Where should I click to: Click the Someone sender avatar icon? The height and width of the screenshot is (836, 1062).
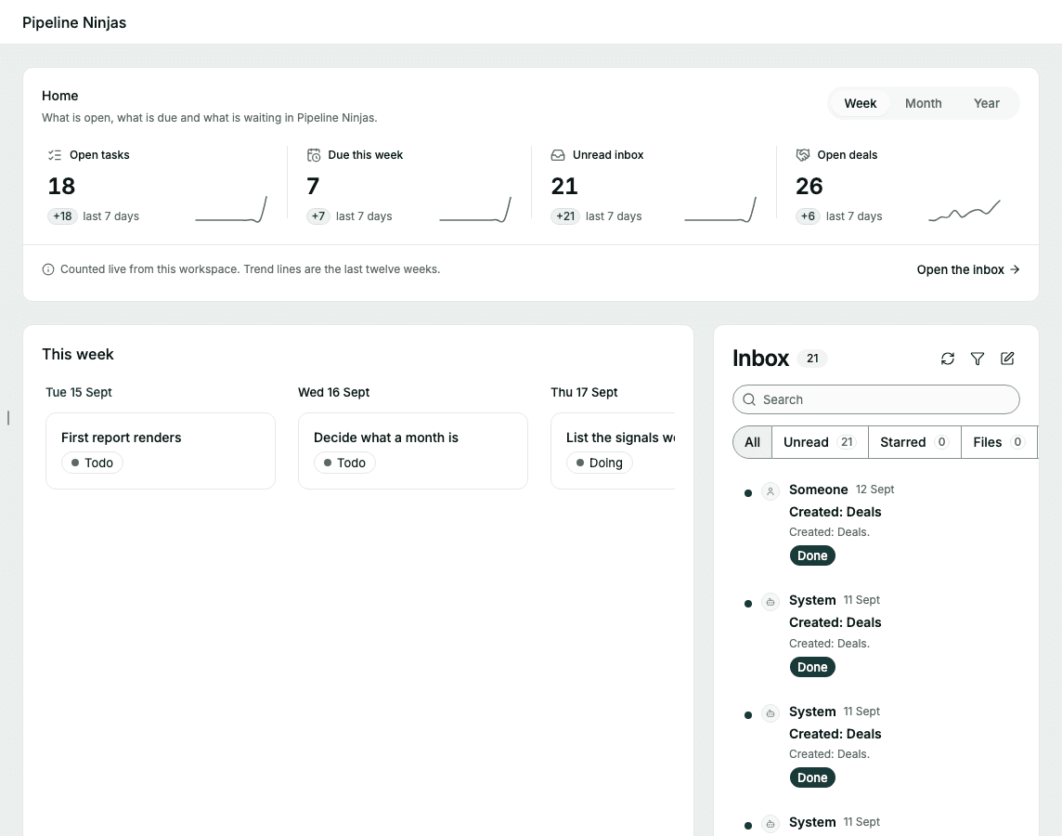pyautogui.click(x=771, y=491)
